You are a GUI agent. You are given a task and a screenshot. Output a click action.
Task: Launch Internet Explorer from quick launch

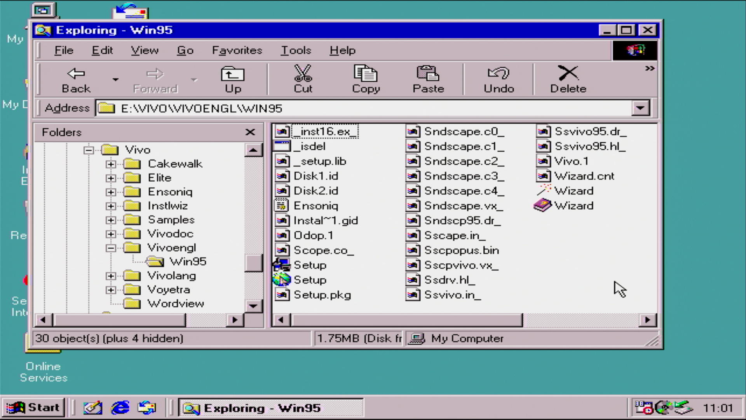[120, 408]
